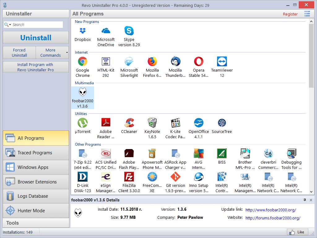
Task: Open the hamburger menu near Register
Action: pos(307,14)
